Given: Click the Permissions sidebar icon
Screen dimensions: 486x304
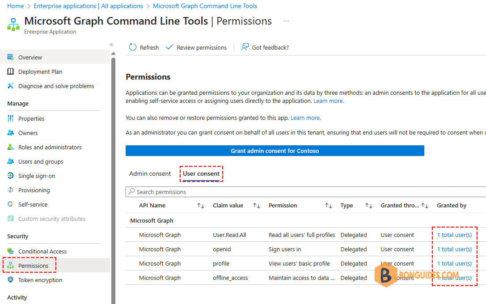Looking at the screenshot, I should [10, 266].
